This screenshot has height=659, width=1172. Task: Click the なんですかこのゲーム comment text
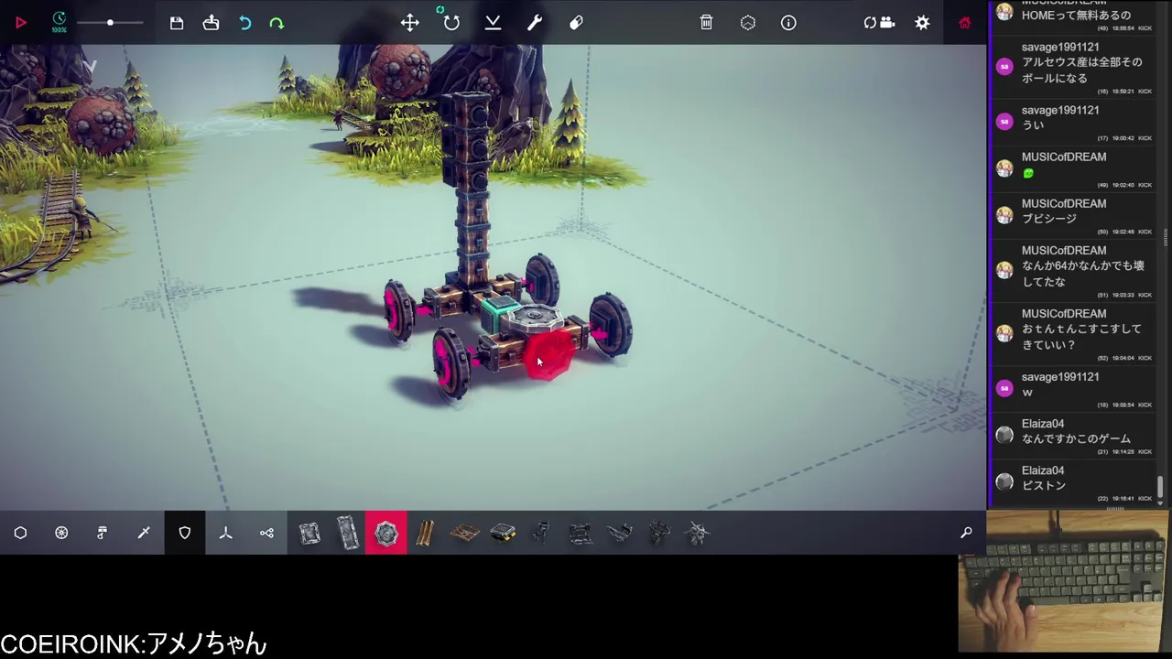coord(1076,439)
